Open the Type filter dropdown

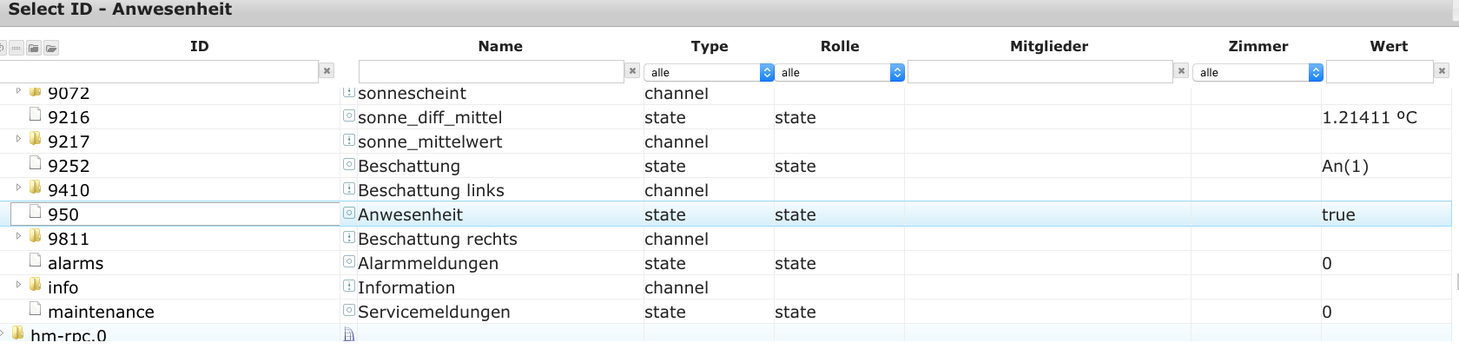pos(709,73)
